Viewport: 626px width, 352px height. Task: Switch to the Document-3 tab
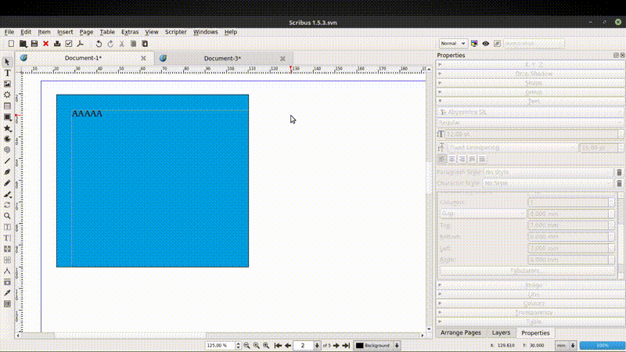pyautogui.click(x=222, y=59)
